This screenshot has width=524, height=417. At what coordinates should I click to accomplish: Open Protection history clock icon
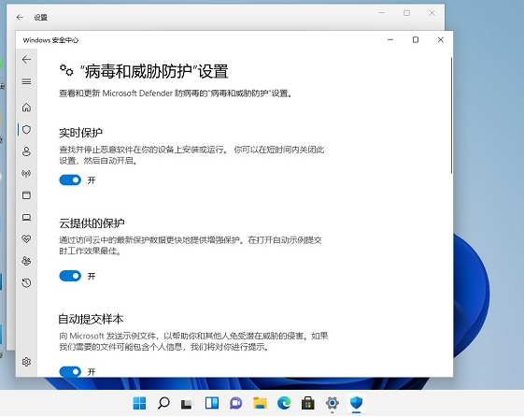(x=26, y=283)
